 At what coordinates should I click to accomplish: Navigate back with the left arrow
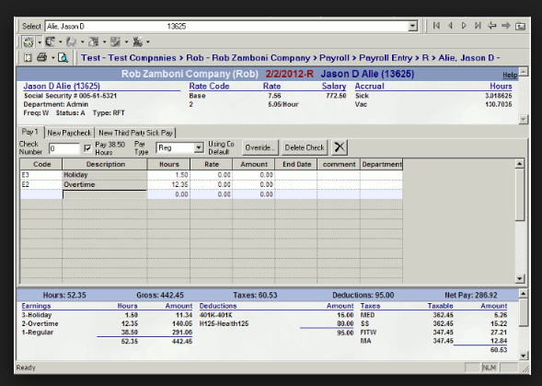tap(491, 26)
